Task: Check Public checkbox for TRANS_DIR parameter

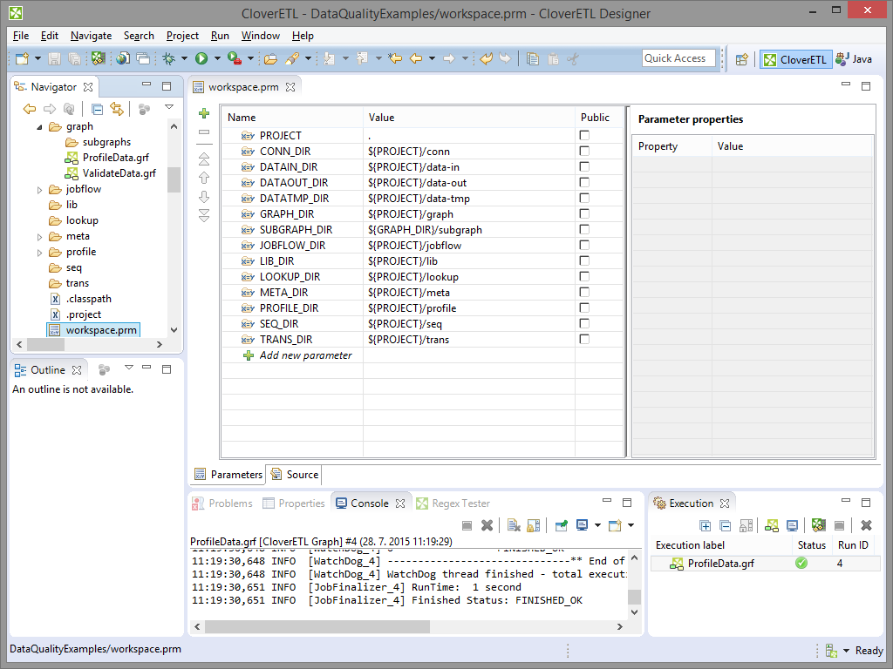Action: 584,340
